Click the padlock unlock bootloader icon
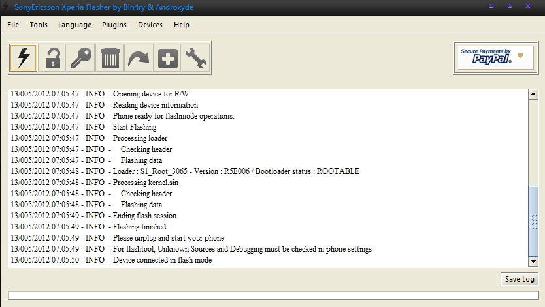Screen dimensions: 545x307 click(x=52, y=58)
